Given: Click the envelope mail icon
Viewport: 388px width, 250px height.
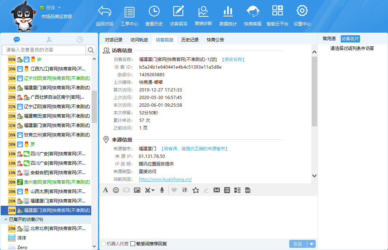Looking at the screenshot, I should point(217,190).
